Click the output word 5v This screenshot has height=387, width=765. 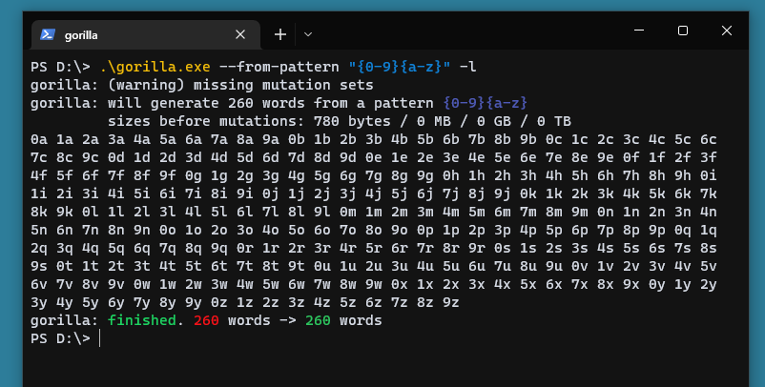tap(709, 267)
